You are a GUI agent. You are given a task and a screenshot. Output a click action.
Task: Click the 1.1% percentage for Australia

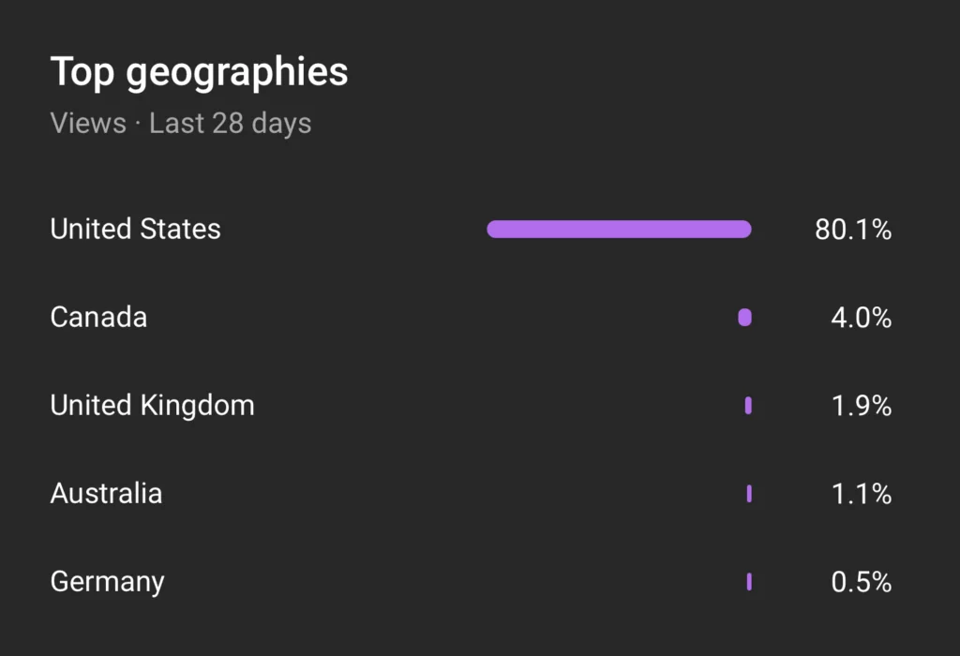(x=861, y=494)
